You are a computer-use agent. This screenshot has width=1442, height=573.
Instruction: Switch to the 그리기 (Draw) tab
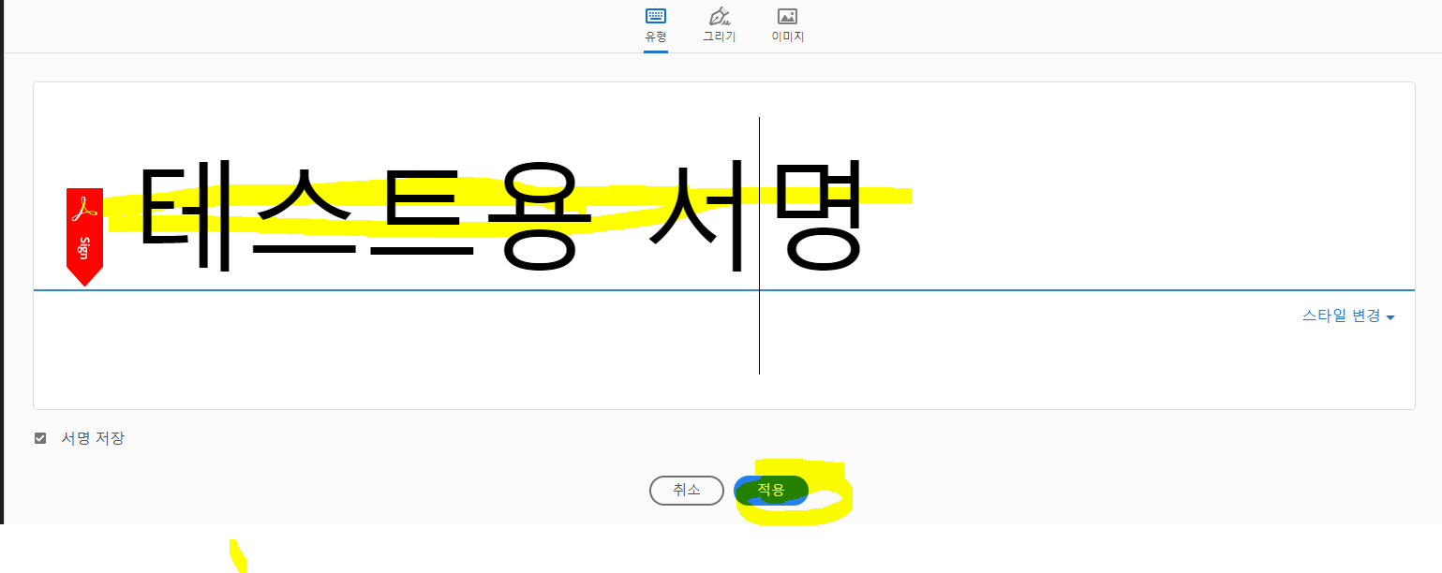pyautogui.click(x=720, y=24)
